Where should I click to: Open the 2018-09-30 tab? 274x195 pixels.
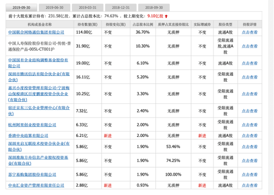pyautogui.click(x=154, y=7)
